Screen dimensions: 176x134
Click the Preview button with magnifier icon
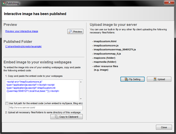(x=75, y=32)
